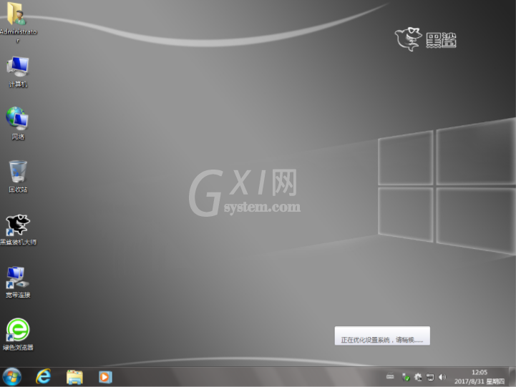The width and height of the screenshot is (516, 387).
Task: Click the Show desktop button
Action: pyautogui.click(x=512, y=377)
